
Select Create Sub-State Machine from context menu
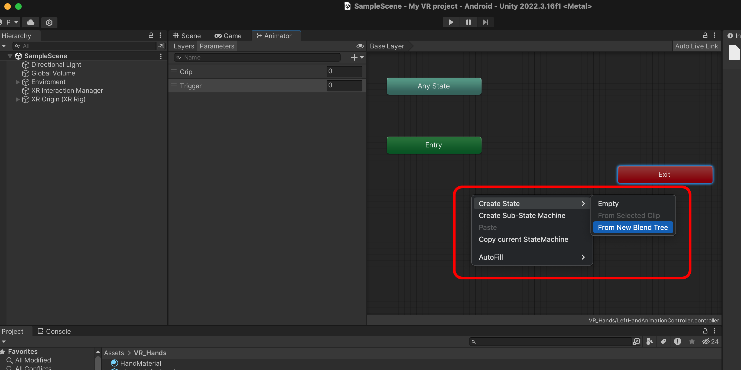[x=522, y=216]
